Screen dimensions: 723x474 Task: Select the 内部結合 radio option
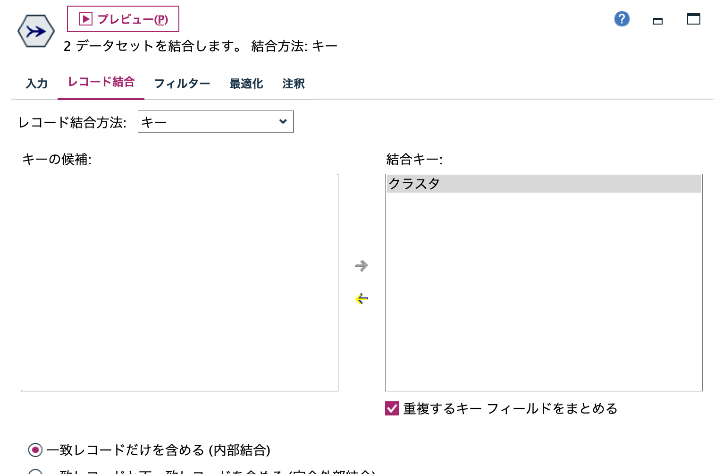point(34,451)
